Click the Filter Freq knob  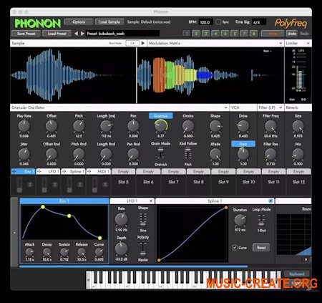click(270, 126)
